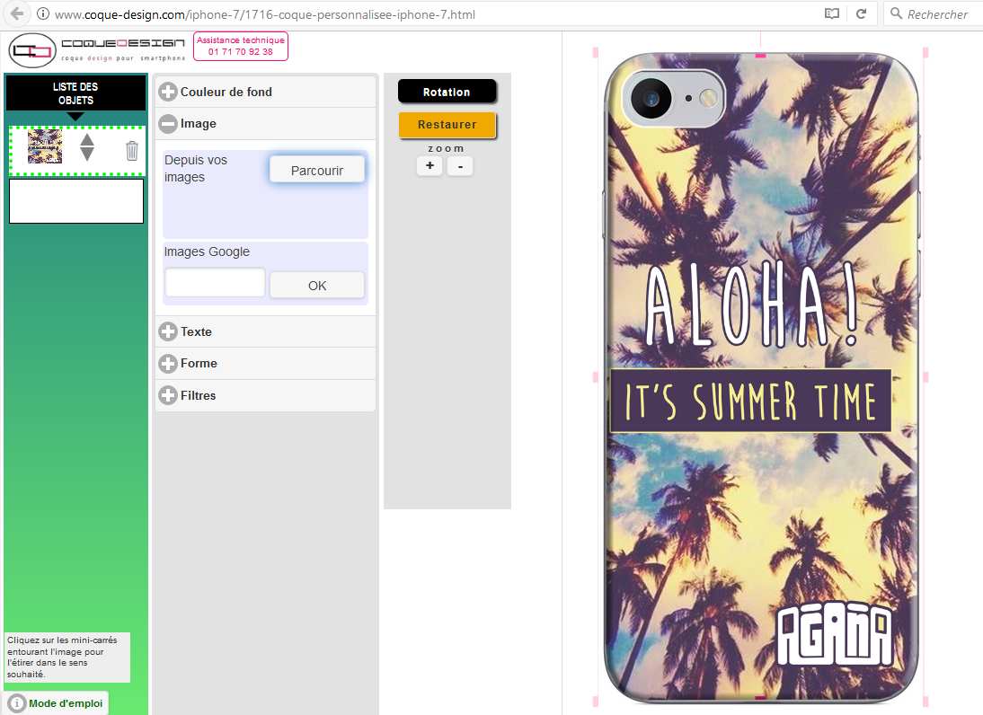This screenshot has width=983, height=715.
Task: Select the empty second object slot
Action: (x=76, y=201)
